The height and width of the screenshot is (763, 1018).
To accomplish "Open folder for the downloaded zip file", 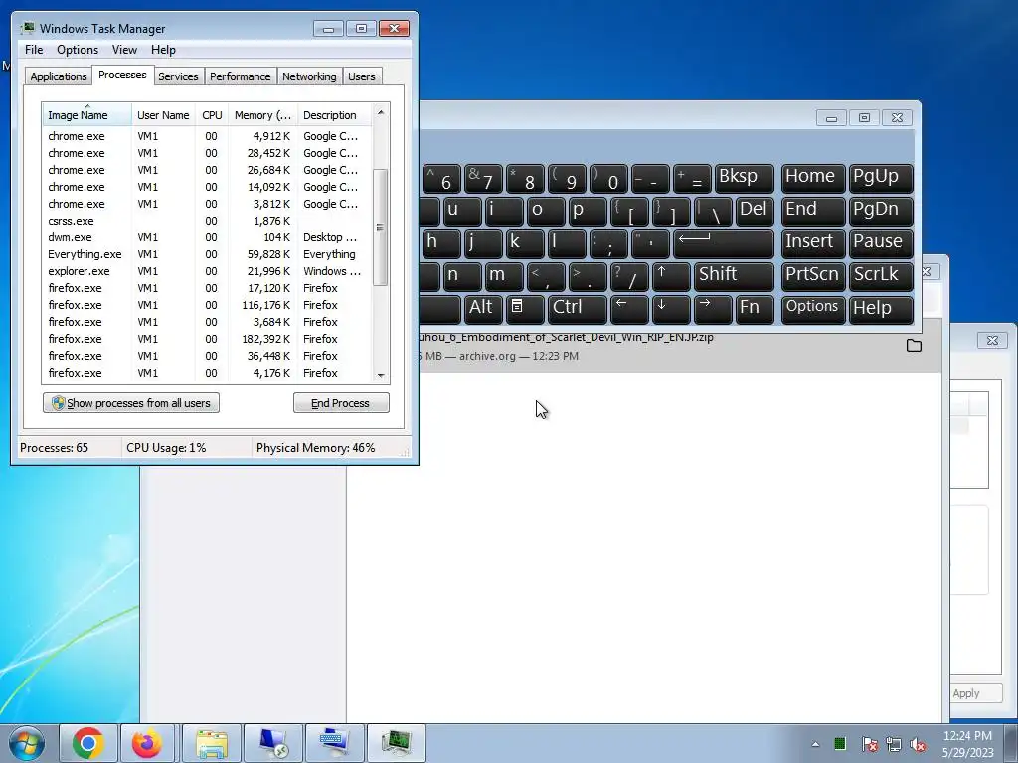I will pyautogui.click(x=915, y=345).
